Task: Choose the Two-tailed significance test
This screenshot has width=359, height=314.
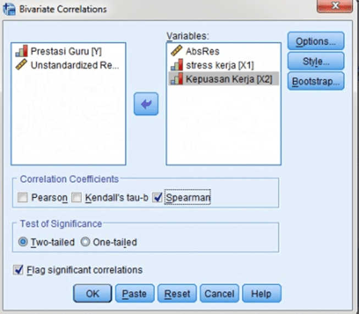Action: tap(23, 242)
